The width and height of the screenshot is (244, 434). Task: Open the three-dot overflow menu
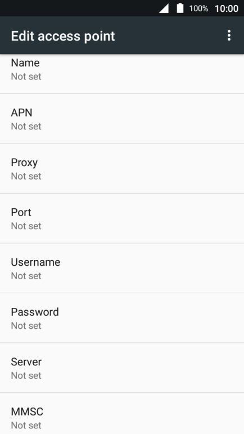pyautogui.click(x=229, y=35)
